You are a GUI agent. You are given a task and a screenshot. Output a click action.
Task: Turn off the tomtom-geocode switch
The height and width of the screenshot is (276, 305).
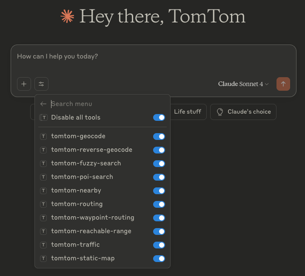(x=159, y=137)
